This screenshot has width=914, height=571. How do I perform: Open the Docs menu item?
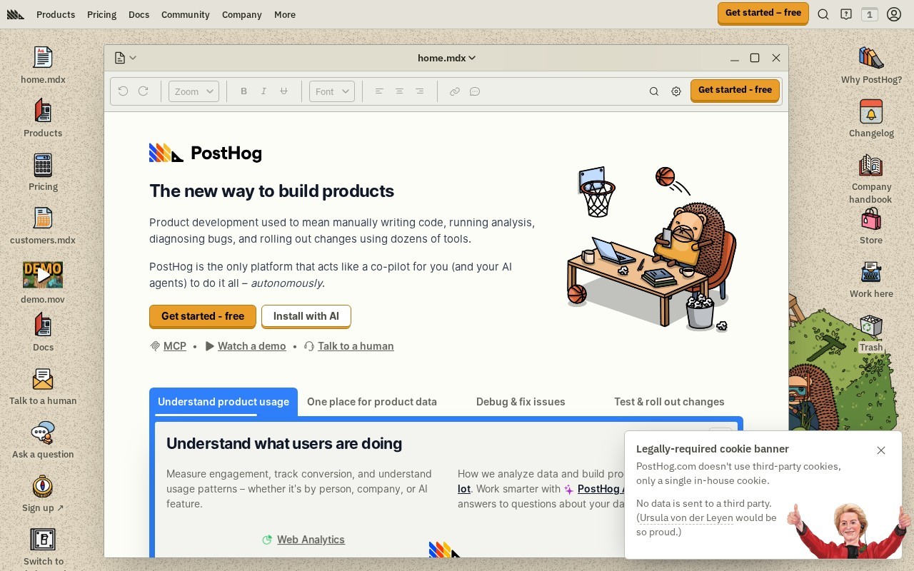[139, 14]
